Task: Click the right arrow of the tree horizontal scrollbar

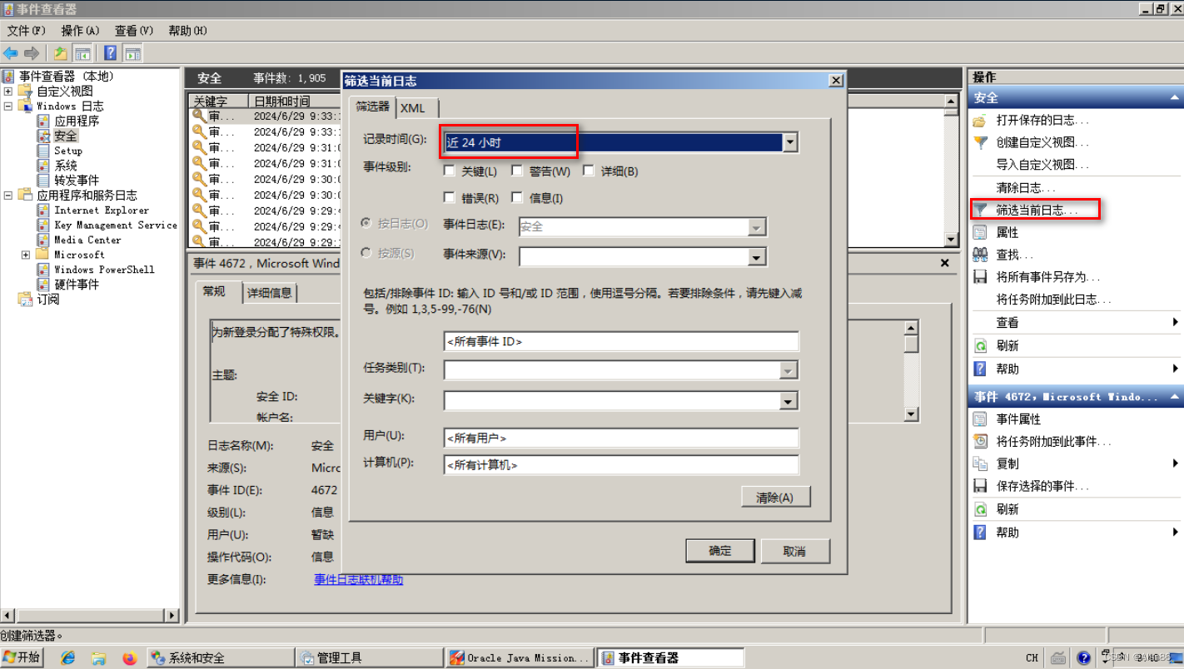Action: (x=173, y=616)
